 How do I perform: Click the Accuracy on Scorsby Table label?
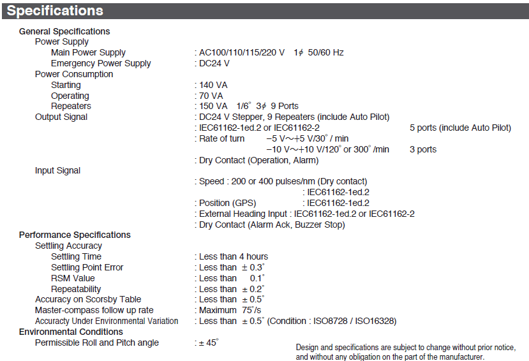click(x=88, y=299)
